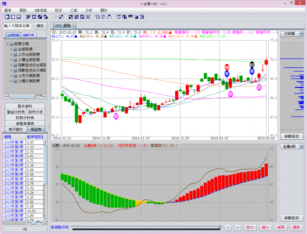The image size is (307, 234).
Task: Expand the 上市分類股票 folder
Action: tap(11, 76)
